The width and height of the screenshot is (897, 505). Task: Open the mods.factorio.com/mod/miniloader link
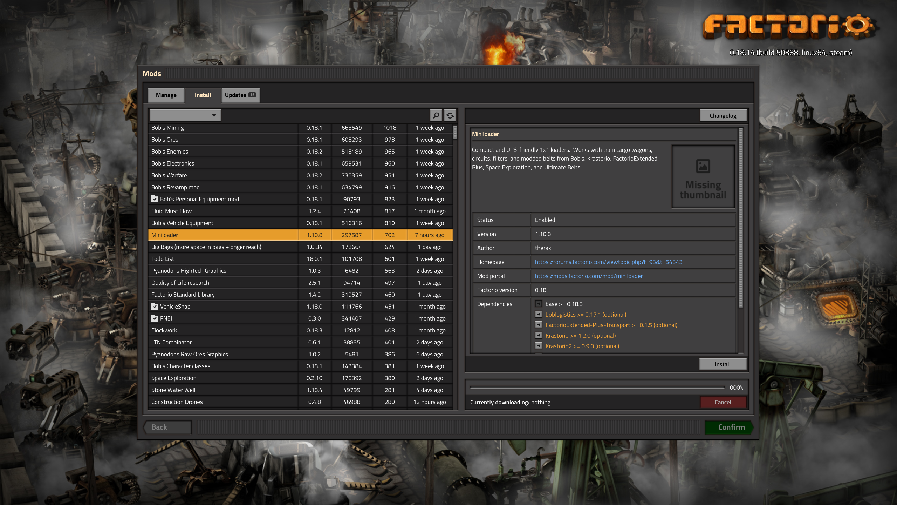pos(589,276)
